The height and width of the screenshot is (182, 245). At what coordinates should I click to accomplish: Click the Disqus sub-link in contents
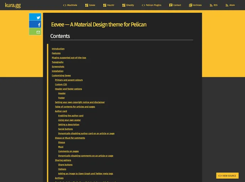point(62,142)
